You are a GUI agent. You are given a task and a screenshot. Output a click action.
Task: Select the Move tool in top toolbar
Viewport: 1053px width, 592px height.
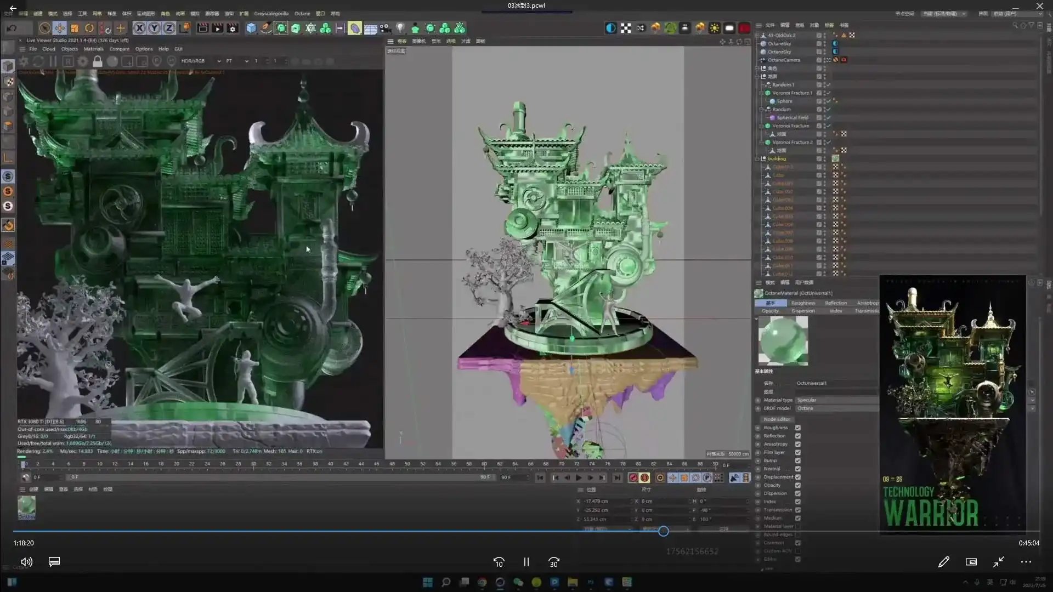[60, 28]
